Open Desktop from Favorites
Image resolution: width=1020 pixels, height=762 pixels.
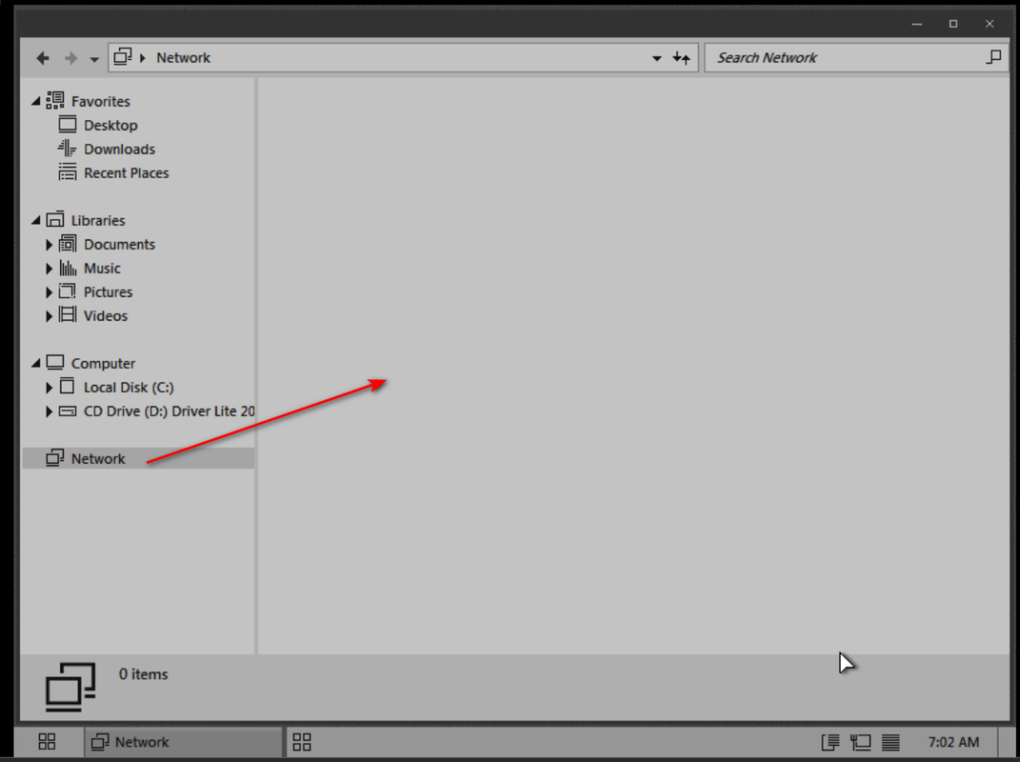110,126
